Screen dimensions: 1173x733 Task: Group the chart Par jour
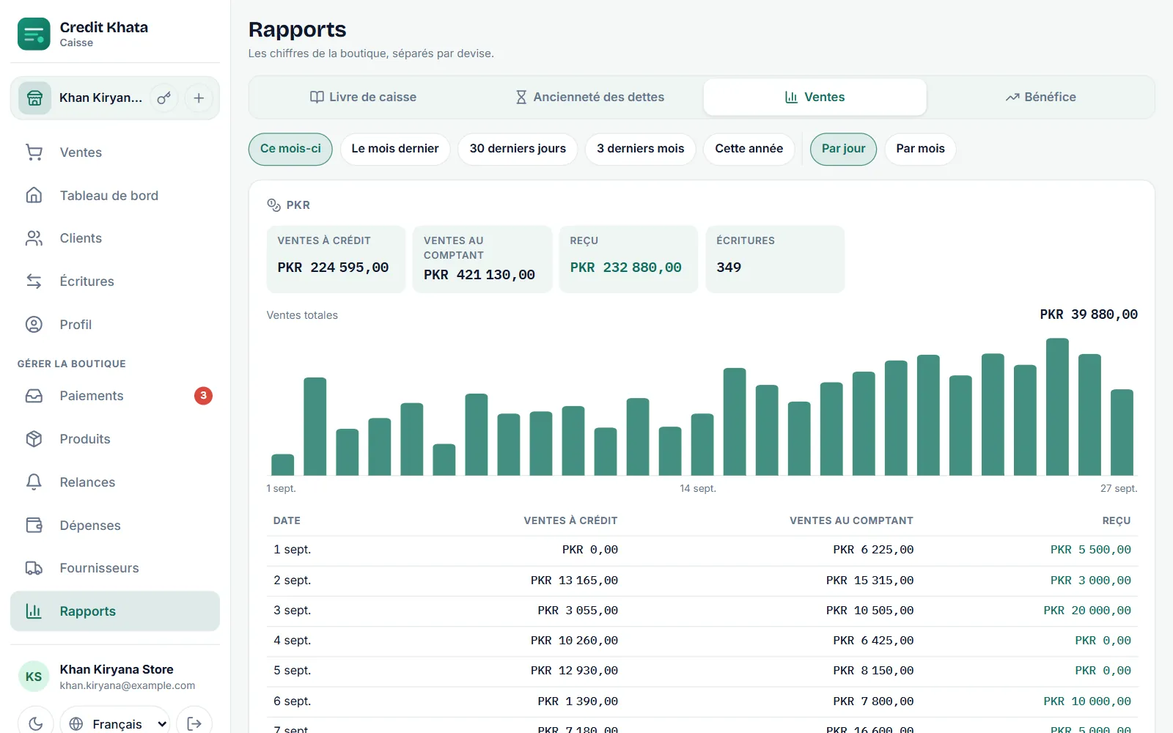[x=843, y=149]
